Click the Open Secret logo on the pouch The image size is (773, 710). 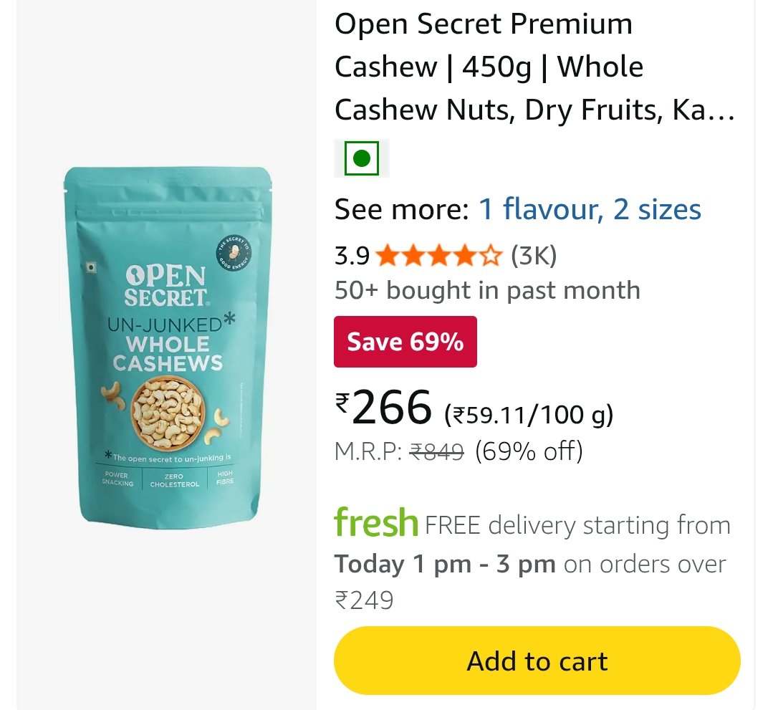(x=167, y=286)
